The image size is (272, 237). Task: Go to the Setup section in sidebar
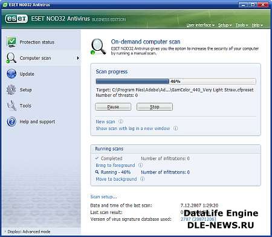pyautogui.click(x=25, y=90)
